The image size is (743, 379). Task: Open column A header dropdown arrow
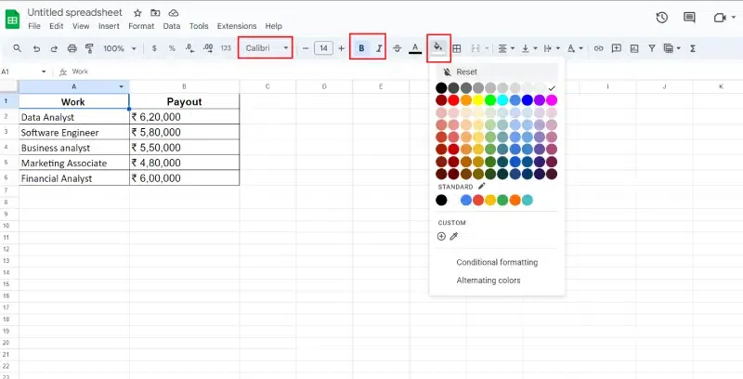point(122,86)
